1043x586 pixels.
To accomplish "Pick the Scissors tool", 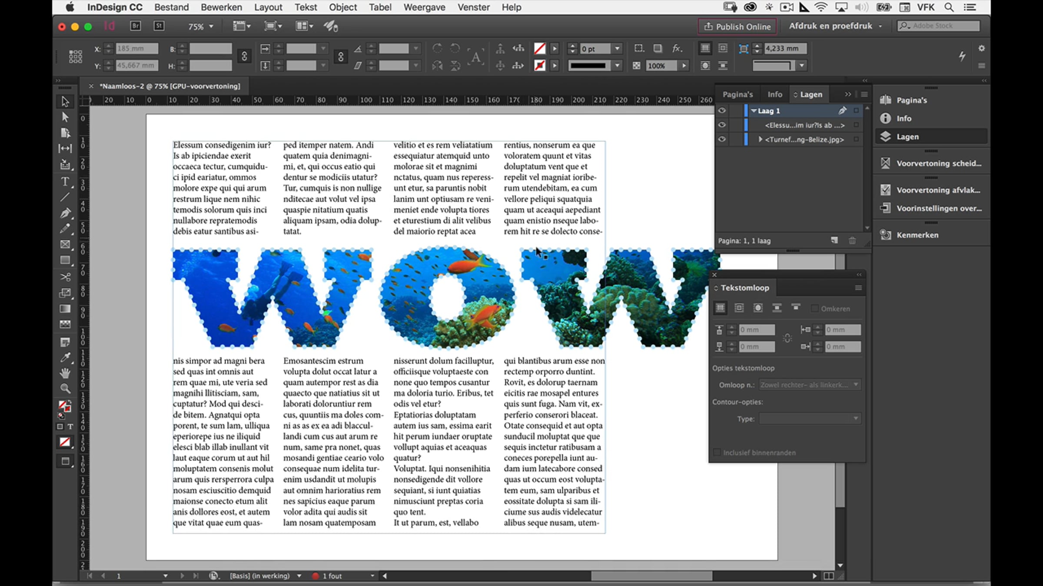I will tap(65, 277).
